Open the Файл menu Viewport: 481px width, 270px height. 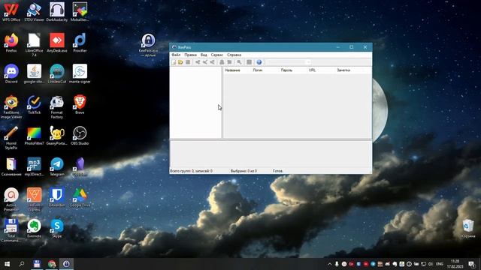point(176,55)
